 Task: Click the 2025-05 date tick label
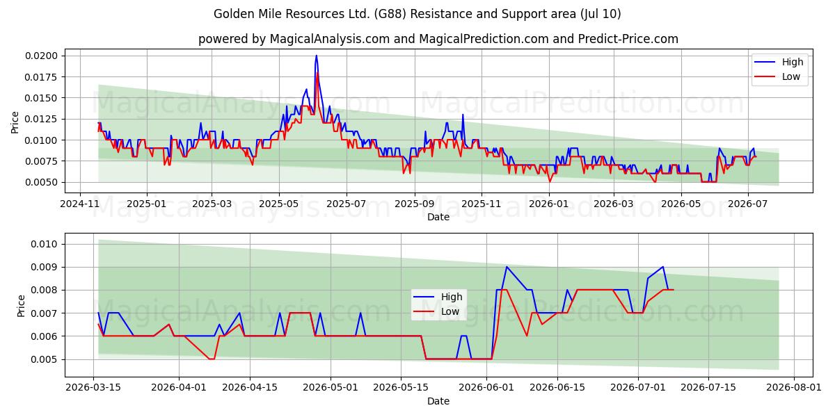click(279, 204)
